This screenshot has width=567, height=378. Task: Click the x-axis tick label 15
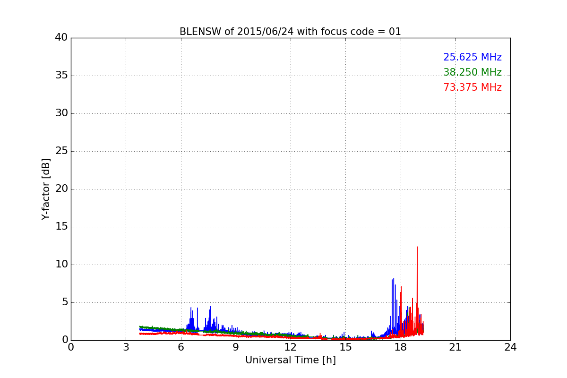tap(345, 347)
